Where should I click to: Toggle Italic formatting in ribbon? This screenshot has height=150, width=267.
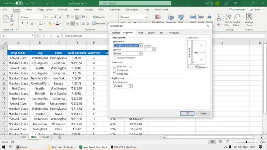click(x=27, y=23)
